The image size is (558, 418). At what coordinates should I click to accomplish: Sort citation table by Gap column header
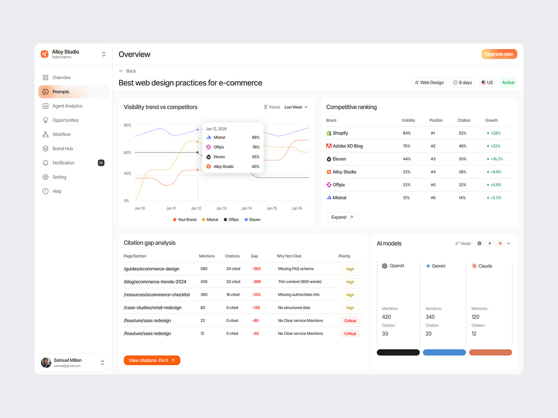(x=254, y=256)
